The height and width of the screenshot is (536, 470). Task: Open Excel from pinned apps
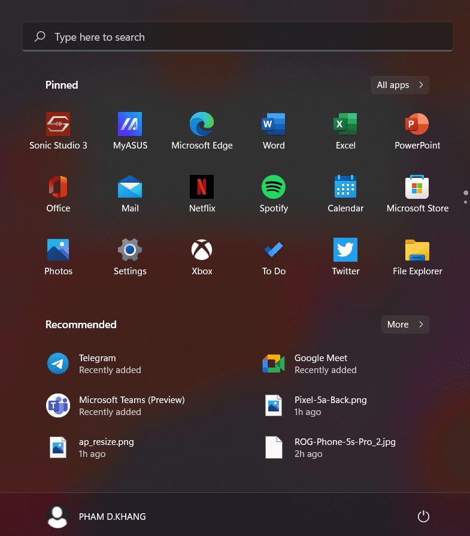click(x=345, y=131)
